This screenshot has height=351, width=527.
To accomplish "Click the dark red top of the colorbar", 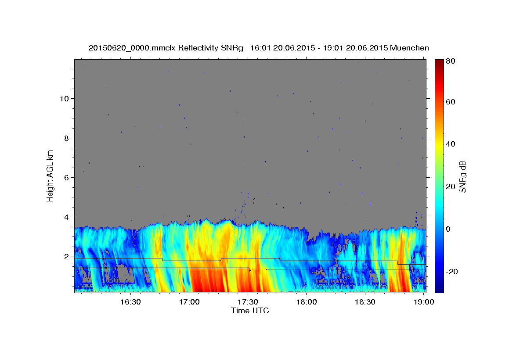I will [x=439, y=64].
